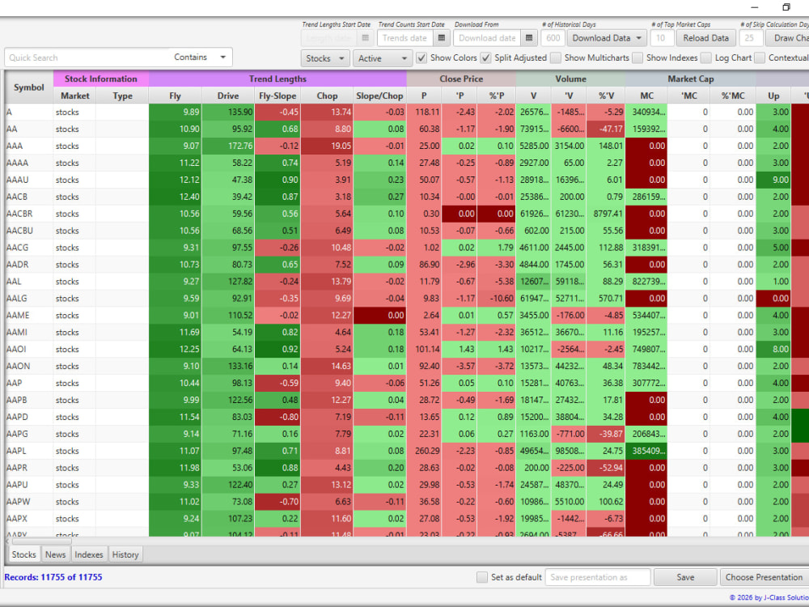Click the 19.05 Chop cell for AAA
Screen dimensions: 809x607
(327, 146)
